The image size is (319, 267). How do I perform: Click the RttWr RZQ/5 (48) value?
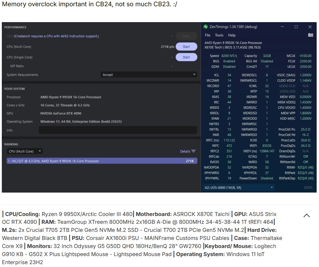(x=305, y=167)
